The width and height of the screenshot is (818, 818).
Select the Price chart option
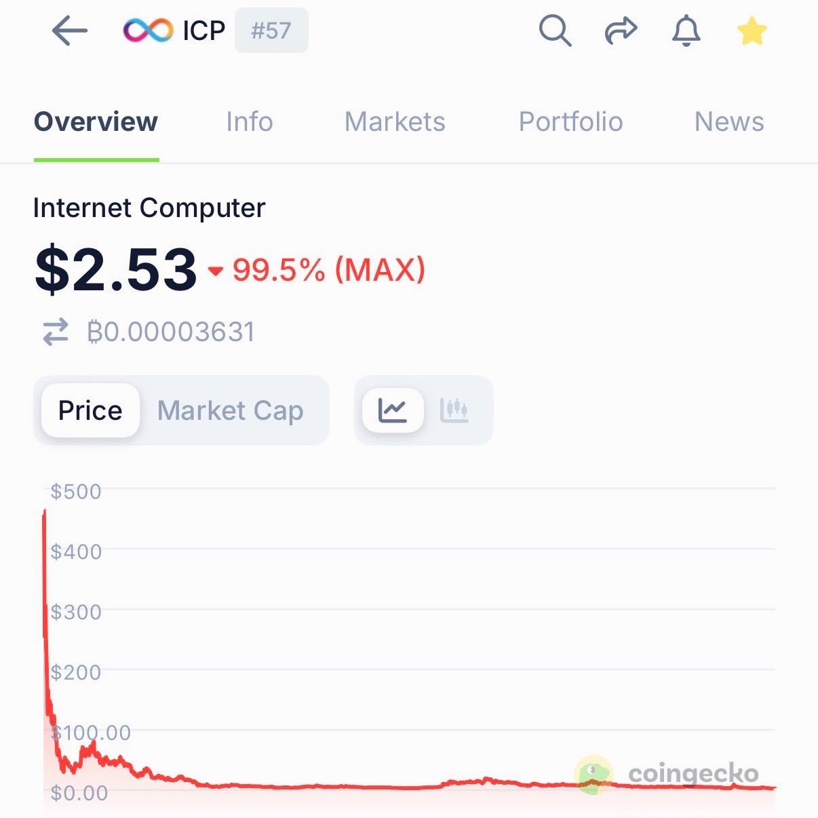pyautogui.click(x=90, y=410)
